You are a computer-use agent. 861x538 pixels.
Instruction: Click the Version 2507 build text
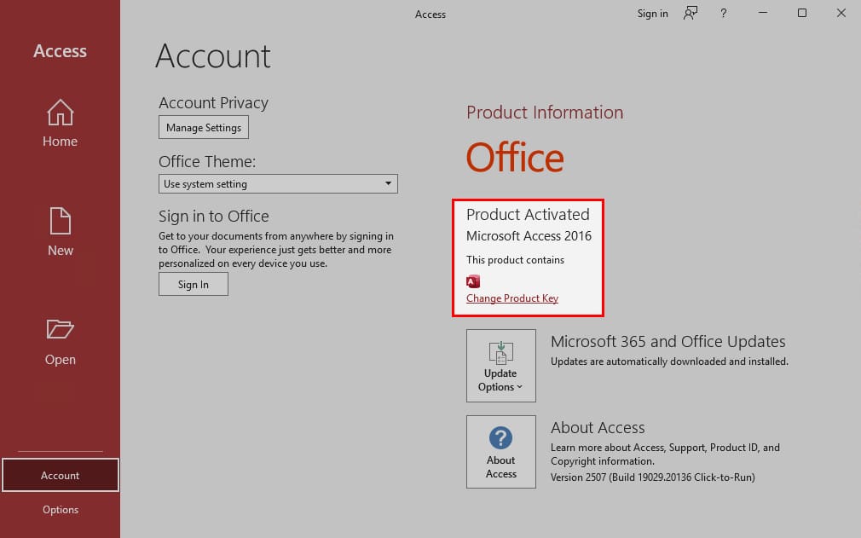(652, 477)
